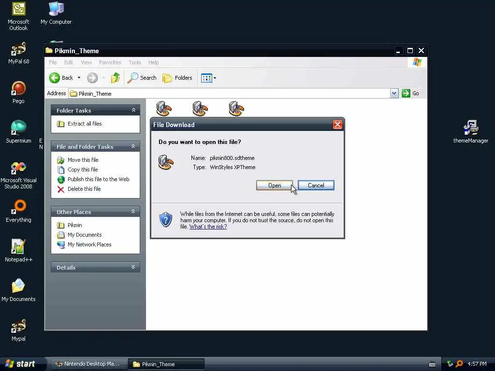Open the Help menu
The image size is (495, 371).
pyautogui.click(x=153, y=62)
